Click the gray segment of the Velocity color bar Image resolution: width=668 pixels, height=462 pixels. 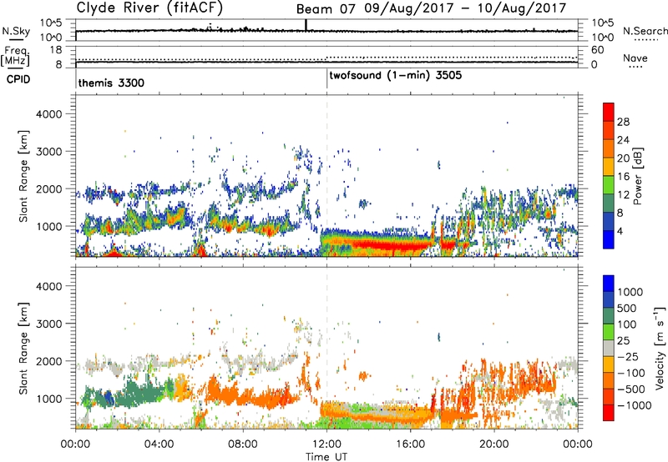coord(609,348)
